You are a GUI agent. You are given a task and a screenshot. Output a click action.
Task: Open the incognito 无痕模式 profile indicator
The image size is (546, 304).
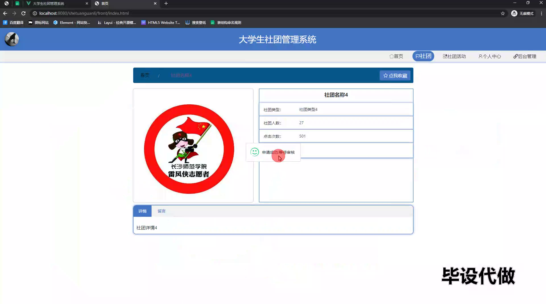click(x=523, y=13)
